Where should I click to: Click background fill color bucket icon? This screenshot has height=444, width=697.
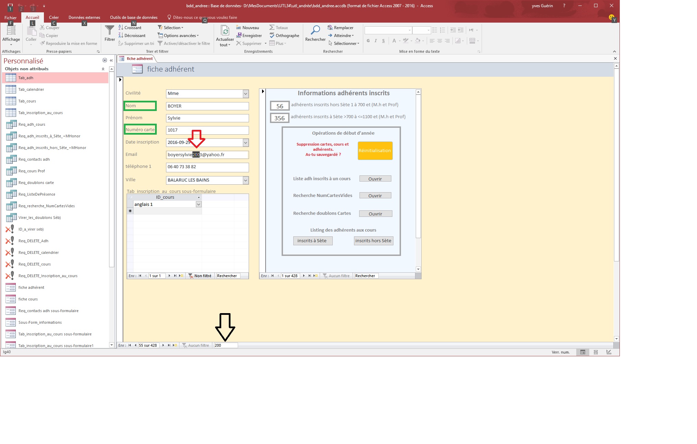pos(418,41)
